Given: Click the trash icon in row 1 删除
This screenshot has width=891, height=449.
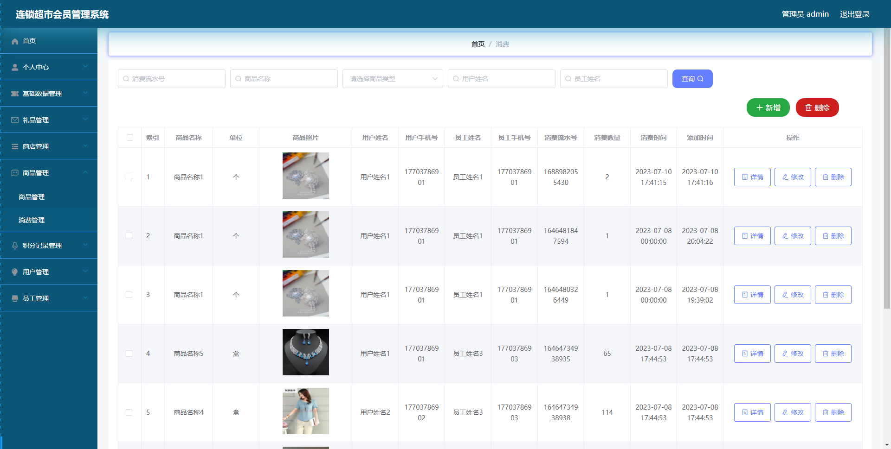Looking at the screenshot, I should [x=826, y=177].
